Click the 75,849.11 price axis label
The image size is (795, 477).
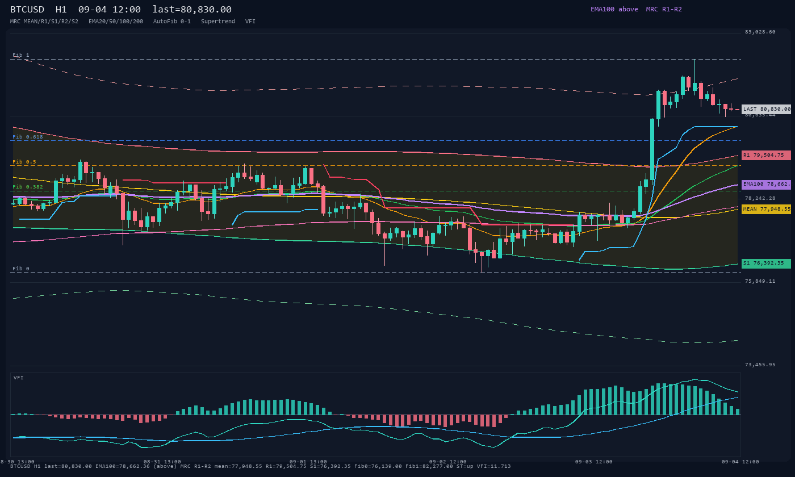coord(760,281)
